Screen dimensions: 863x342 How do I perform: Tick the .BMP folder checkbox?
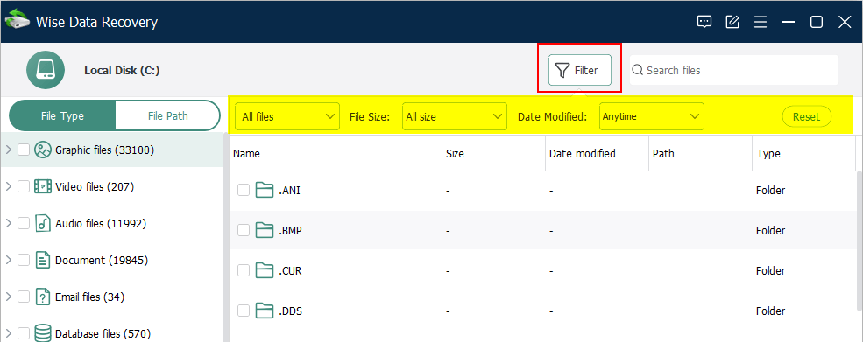pyautogui.click(x=244, y=230)
